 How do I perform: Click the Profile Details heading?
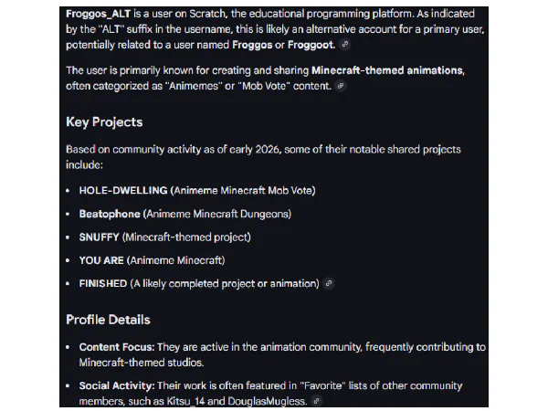point(108,320)
